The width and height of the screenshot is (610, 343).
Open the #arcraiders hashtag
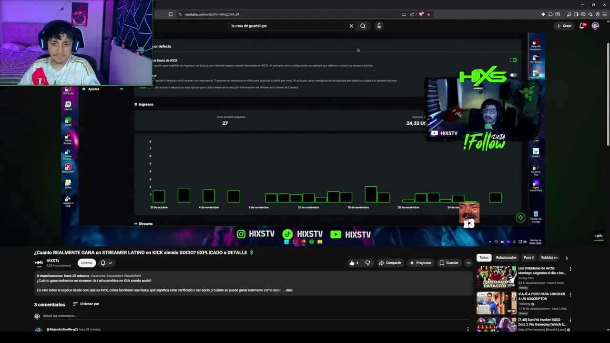[x=114, y=276]
